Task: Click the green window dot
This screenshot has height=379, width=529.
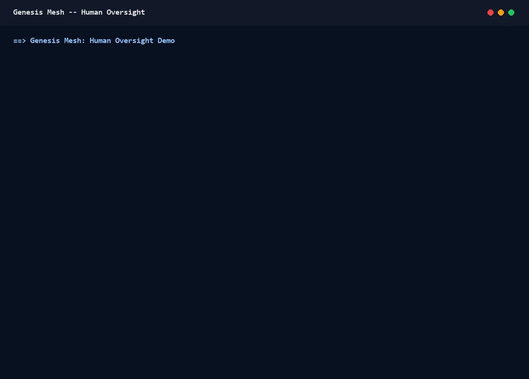Action: click(x=512, y=12)
